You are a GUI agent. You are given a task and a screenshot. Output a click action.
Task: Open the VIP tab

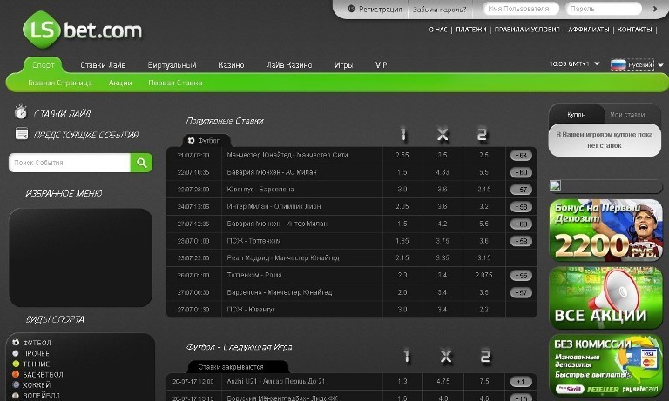coord(381,64)
